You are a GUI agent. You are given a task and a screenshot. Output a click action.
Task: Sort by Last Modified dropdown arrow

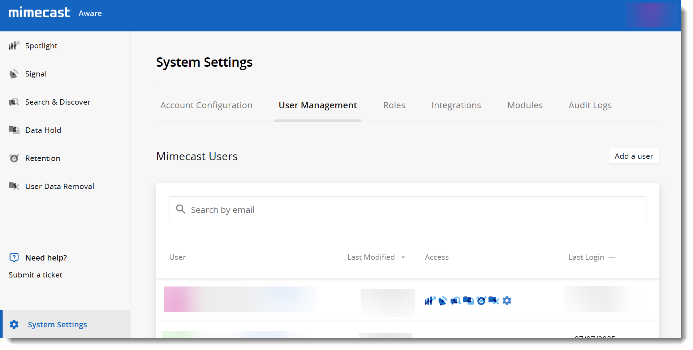(403, 258)
